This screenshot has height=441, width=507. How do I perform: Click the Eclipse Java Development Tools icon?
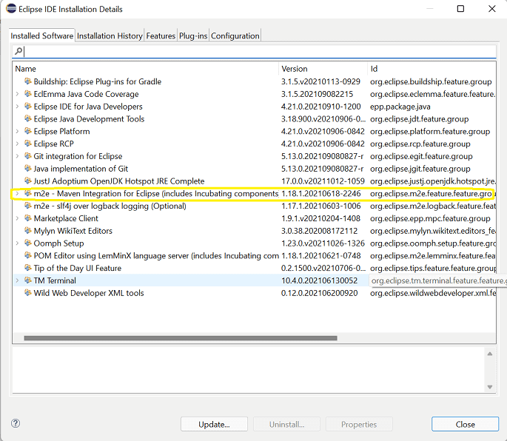click(28, 118)
